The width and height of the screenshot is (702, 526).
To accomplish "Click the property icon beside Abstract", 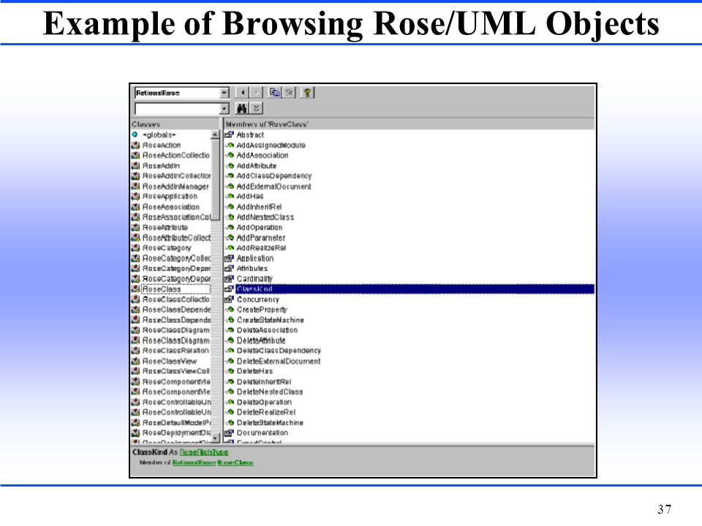I will click(229, 134).
